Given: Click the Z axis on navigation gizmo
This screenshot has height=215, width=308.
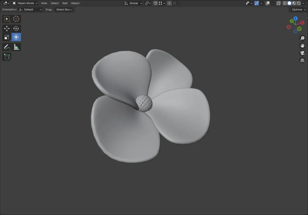Looking at the screenshot, I should [x=295, y=18].
